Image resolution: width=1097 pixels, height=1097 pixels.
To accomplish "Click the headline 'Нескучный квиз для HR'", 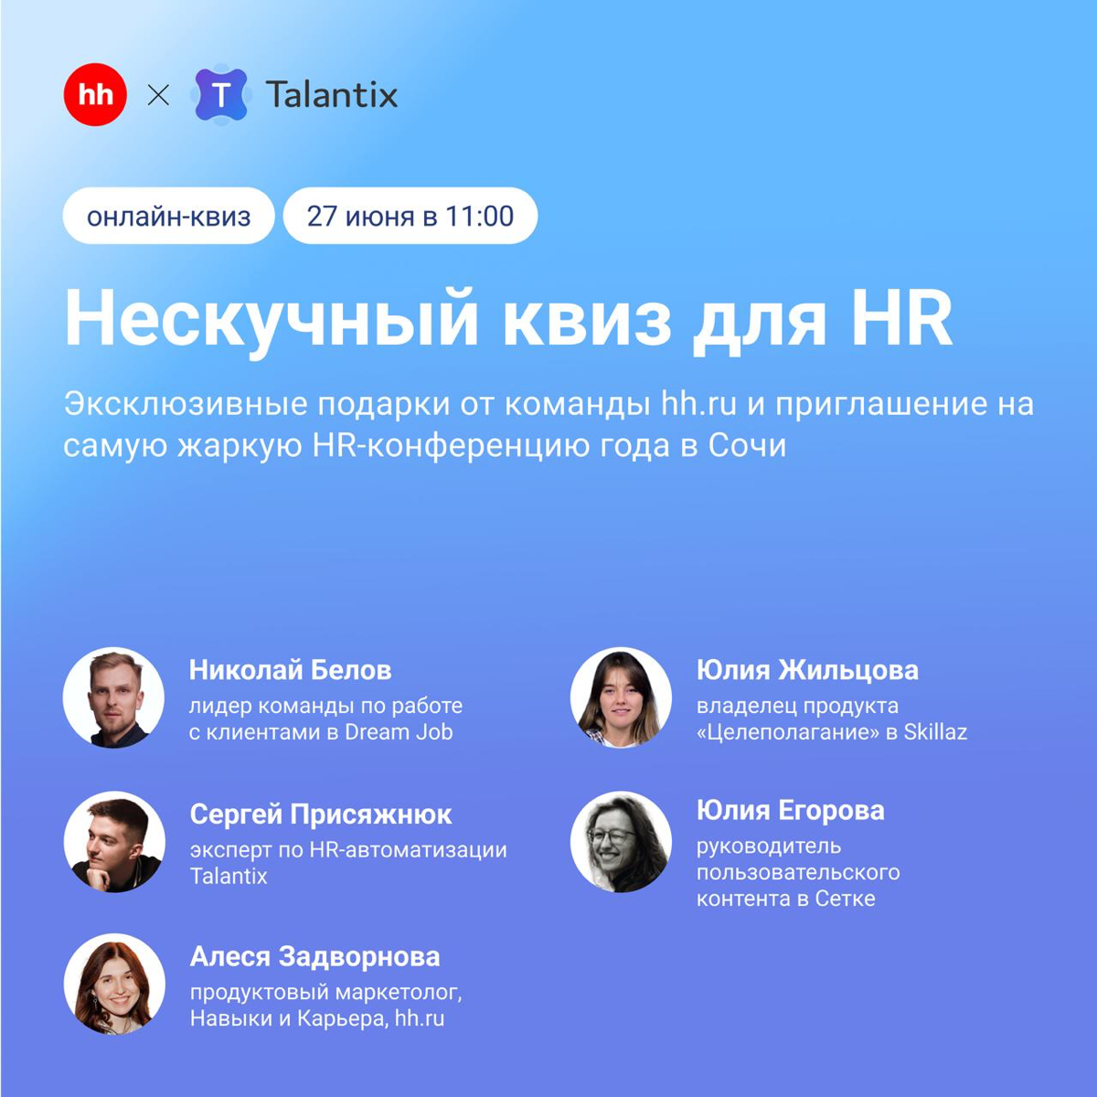I will click(508, 319).
